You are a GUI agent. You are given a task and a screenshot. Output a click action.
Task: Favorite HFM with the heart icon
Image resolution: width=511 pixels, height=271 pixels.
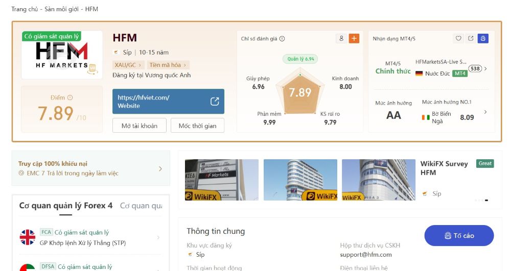coord(458,38)
